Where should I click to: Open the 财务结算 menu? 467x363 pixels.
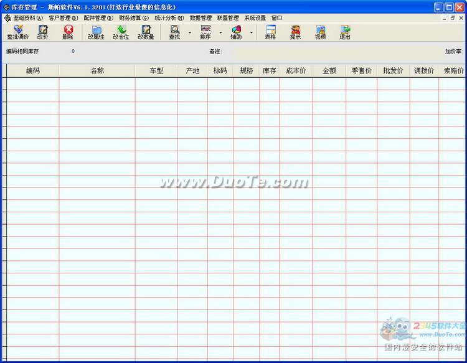click(x=134, y=18)
